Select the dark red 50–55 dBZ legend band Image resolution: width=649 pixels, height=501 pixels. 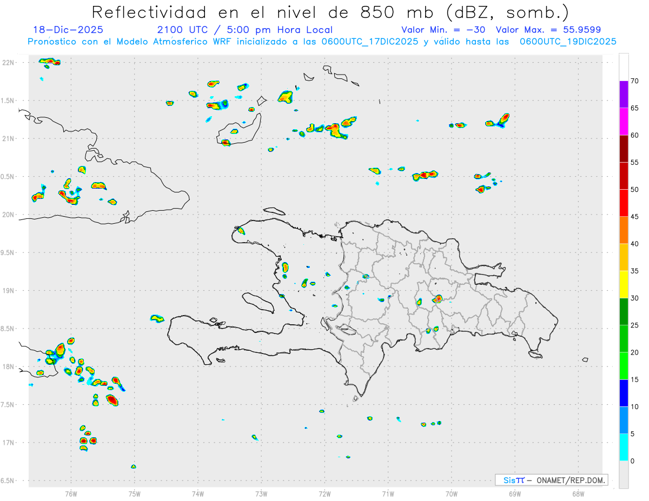624,176
